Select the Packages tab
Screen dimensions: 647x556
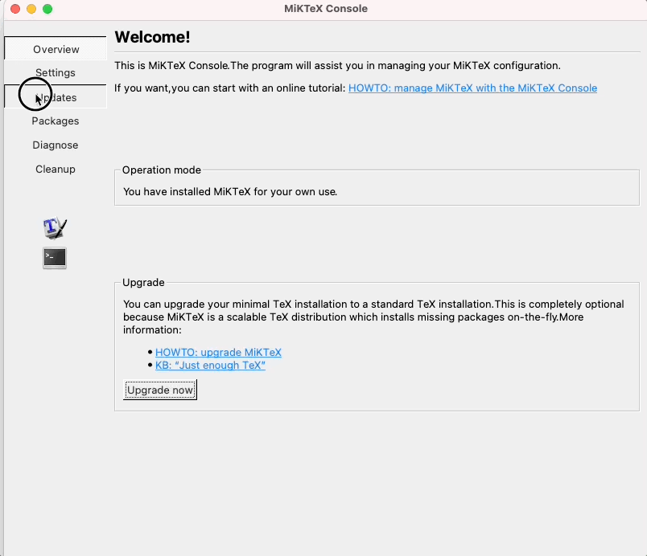click(x=56, y=121)
